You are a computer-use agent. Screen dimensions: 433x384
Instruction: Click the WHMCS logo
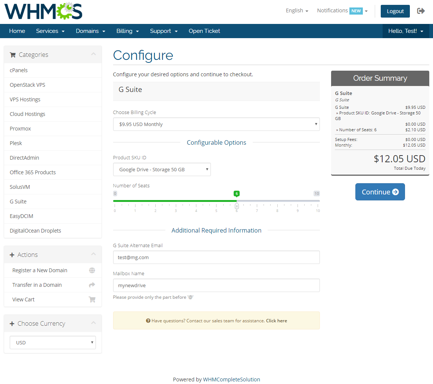43,12
